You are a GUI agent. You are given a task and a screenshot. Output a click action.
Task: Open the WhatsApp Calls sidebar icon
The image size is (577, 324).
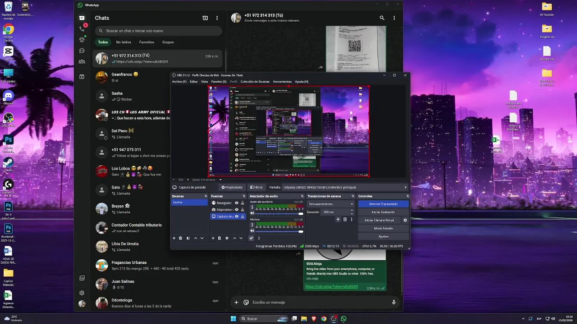pyautogui.click(x=82, y=28)
